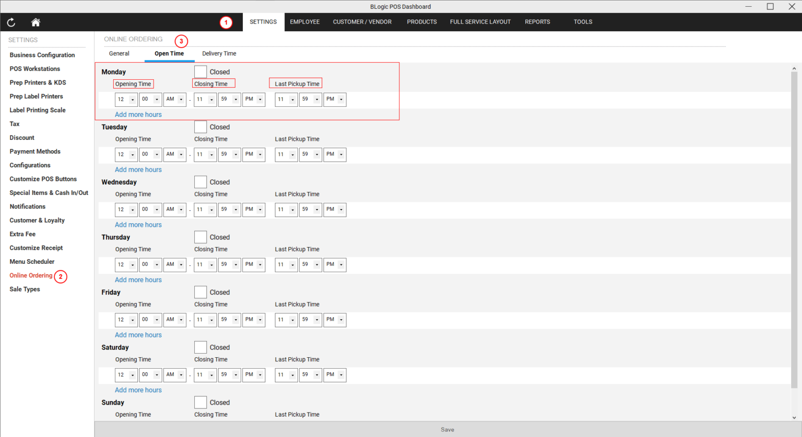Check Closed for Friday
This screenshot has width=802, height=437.
point(200,292)
